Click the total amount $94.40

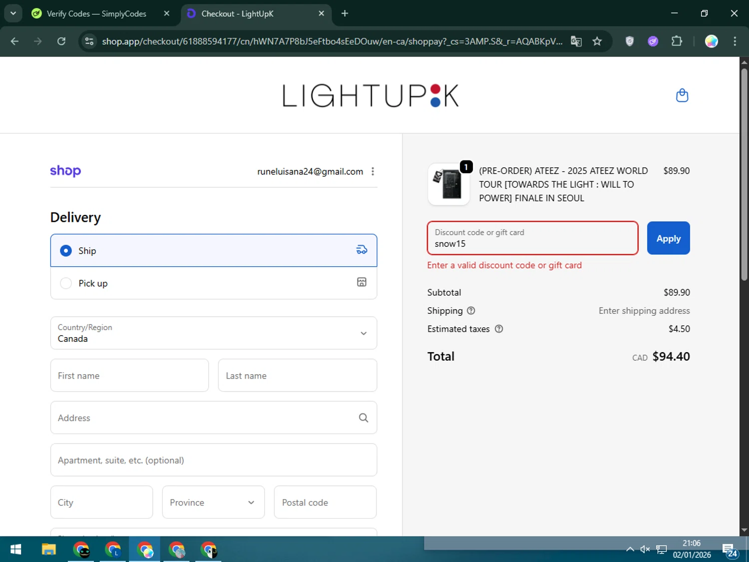[671, 356]
